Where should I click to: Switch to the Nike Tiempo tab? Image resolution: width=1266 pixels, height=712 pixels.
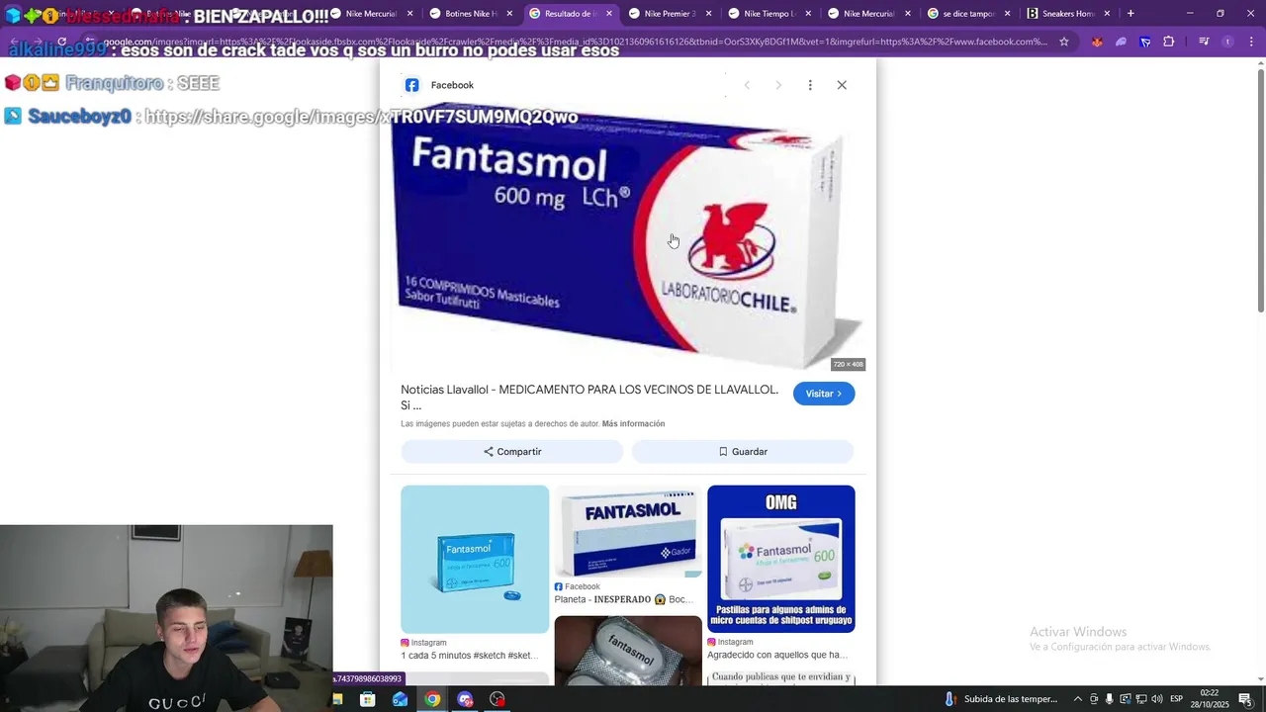(x=769, y=14)
